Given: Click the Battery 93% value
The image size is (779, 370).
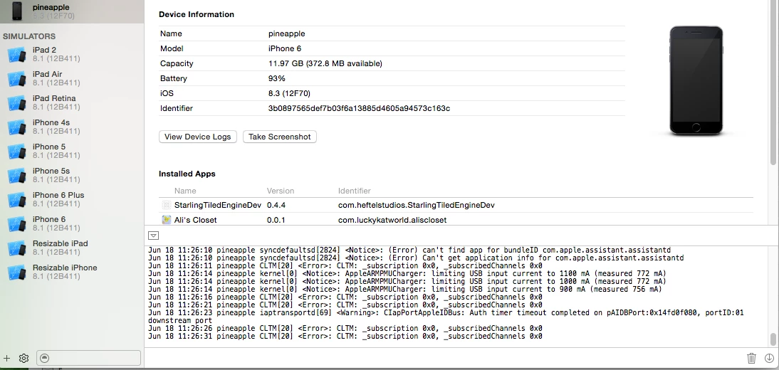Looking at the screenshot, I should tap(277, 78).
